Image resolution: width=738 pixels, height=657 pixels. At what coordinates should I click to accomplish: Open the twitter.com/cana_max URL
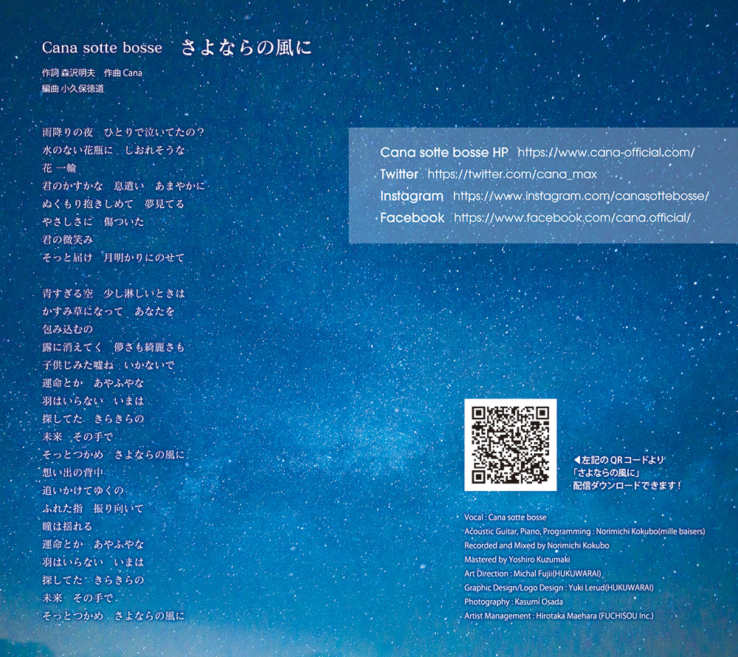coord(512,174)
